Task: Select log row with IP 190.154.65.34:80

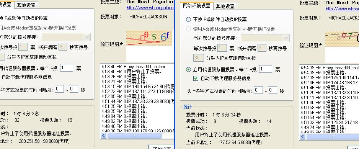Action: coord(138,87)
